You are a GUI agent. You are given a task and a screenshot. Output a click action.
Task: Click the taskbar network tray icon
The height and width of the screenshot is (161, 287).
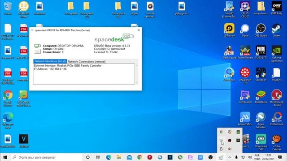click(243, 157)
